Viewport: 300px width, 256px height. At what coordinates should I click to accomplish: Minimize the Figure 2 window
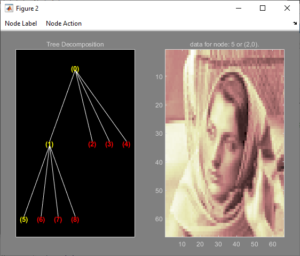coord(239,8)
